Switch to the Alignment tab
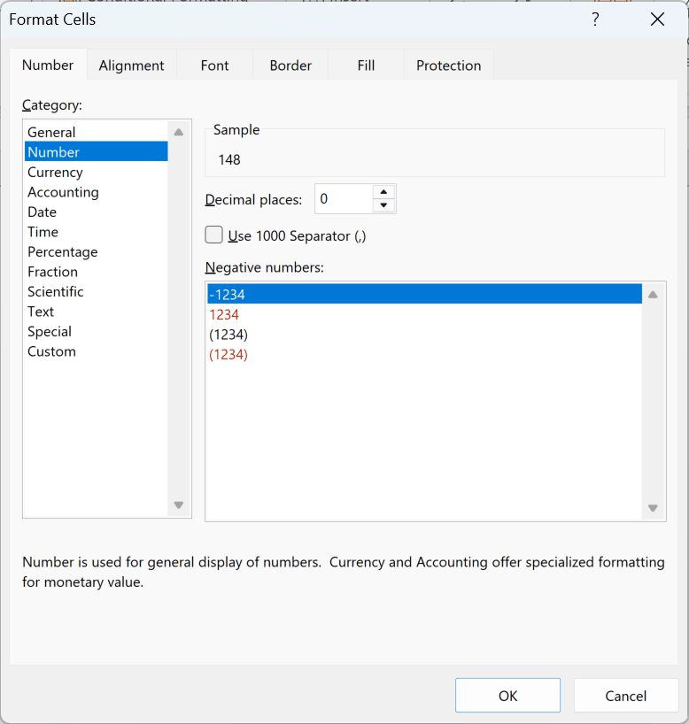689x724 pixels. pos(131,65)
